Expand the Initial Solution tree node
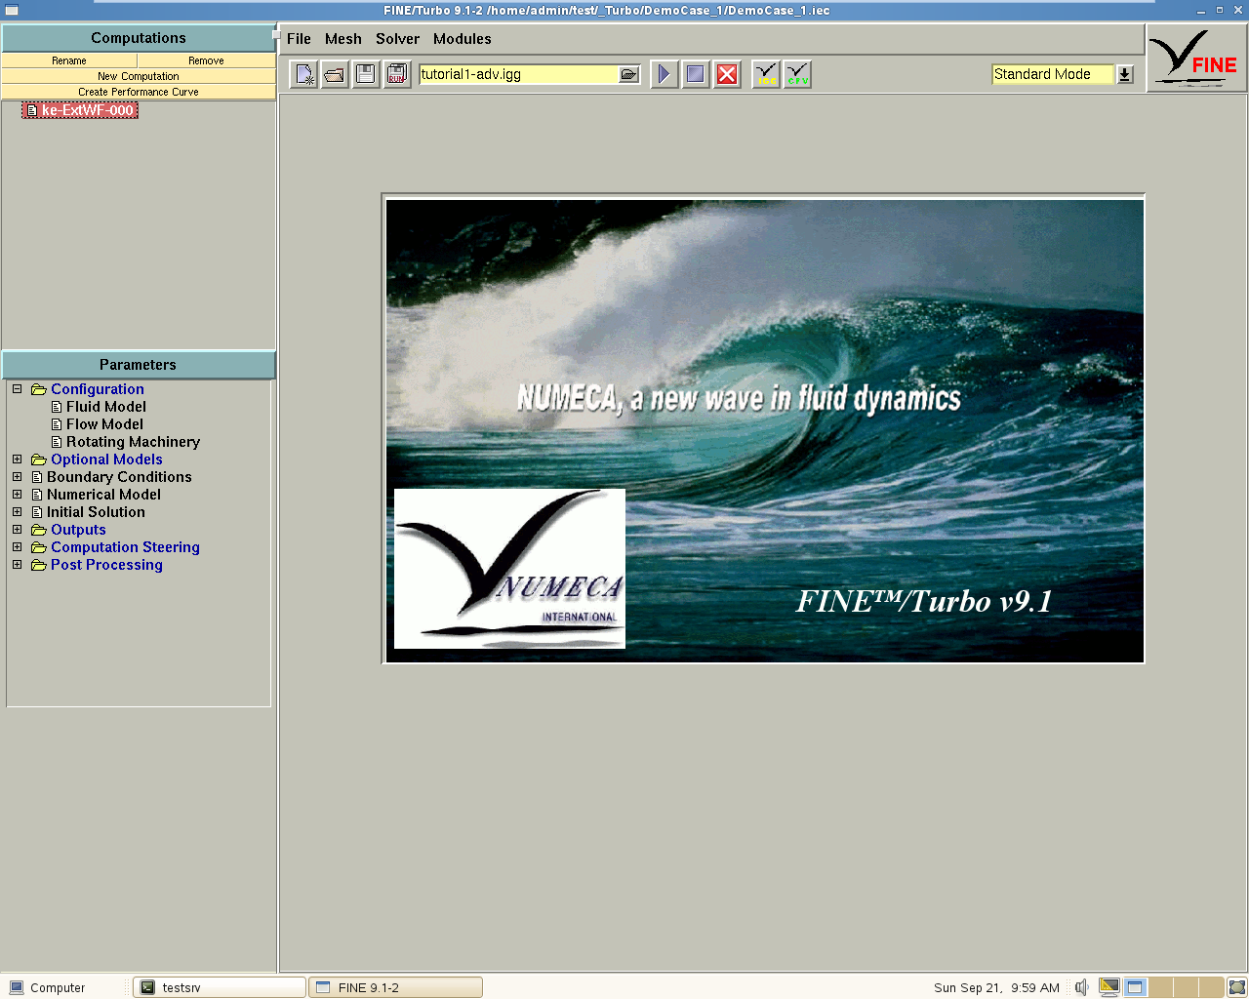 [17, 512]
